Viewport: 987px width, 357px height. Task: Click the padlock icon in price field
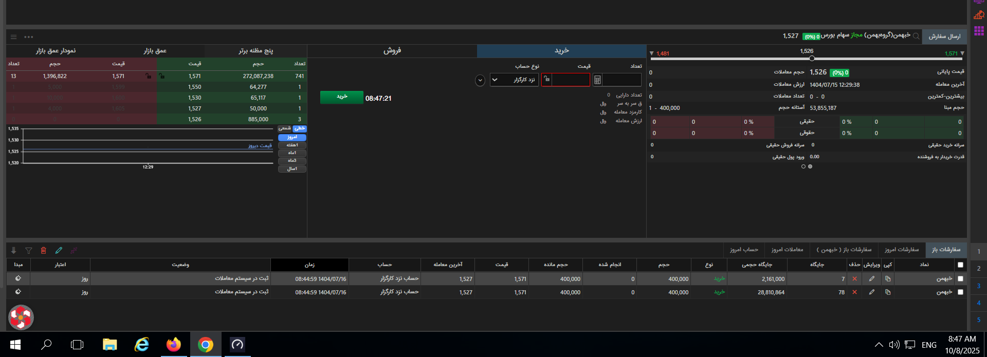(x=546, y=80)
